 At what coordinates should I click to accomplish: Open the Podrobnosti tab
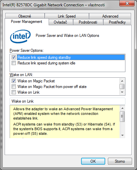(x=88, y=22)
